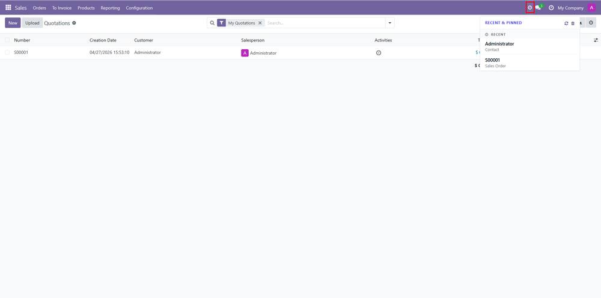
Task: Click the S00001 number cell
Action: (x=21, y=52)
